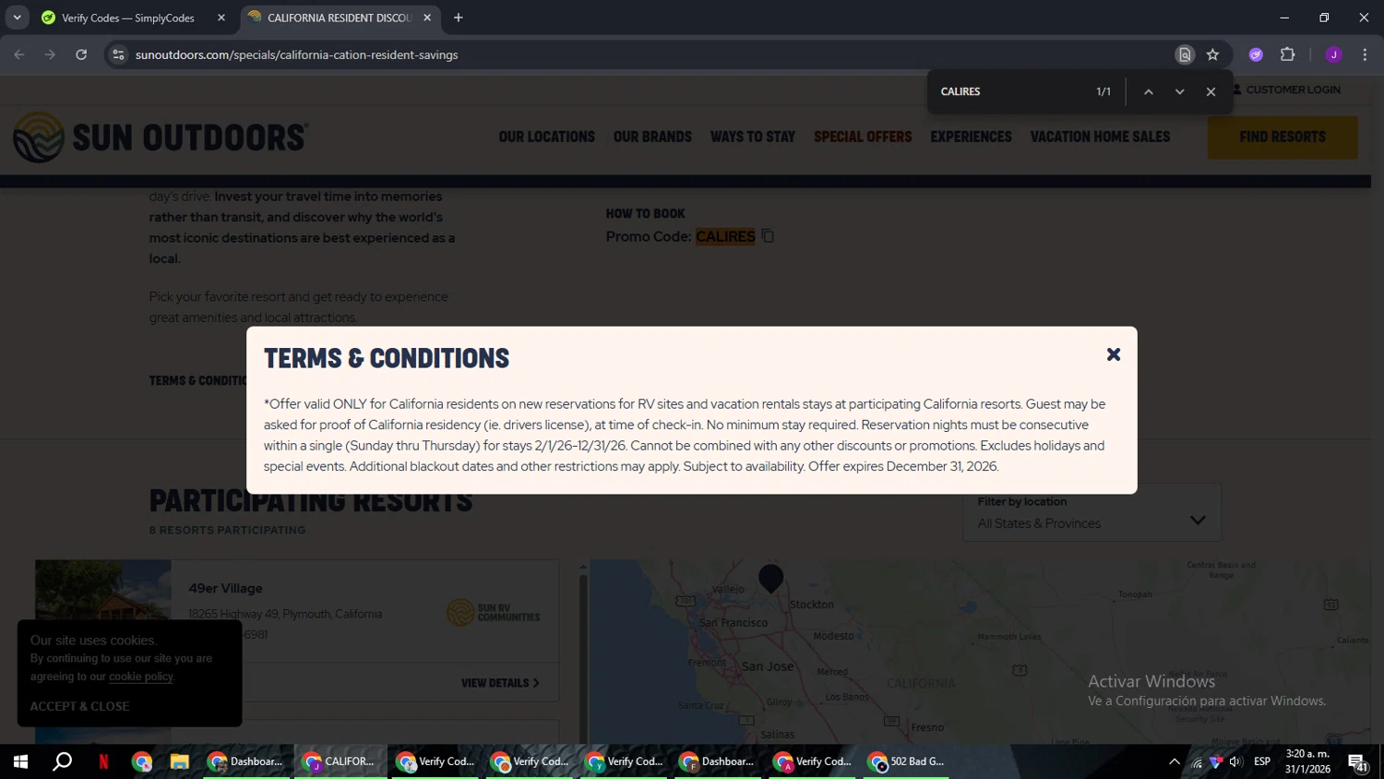Open the tab search dropdown arrow
Viewport: 1384px width, 779px height.
point(17,18)
